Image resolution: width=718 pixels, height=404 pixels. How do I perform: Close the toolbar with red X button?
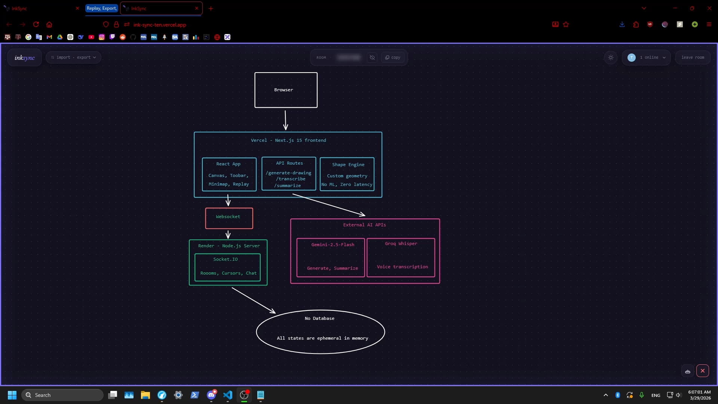pyautogui.click(x=702, y=371)
